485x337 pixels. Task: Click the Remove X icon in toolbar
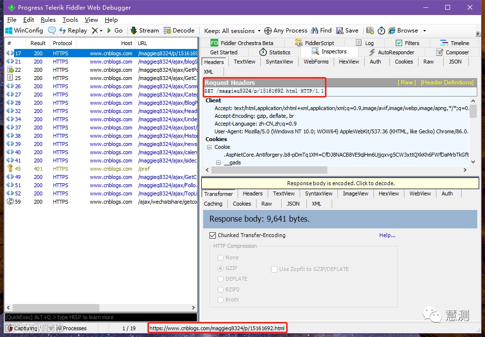(x=95, y=31)
